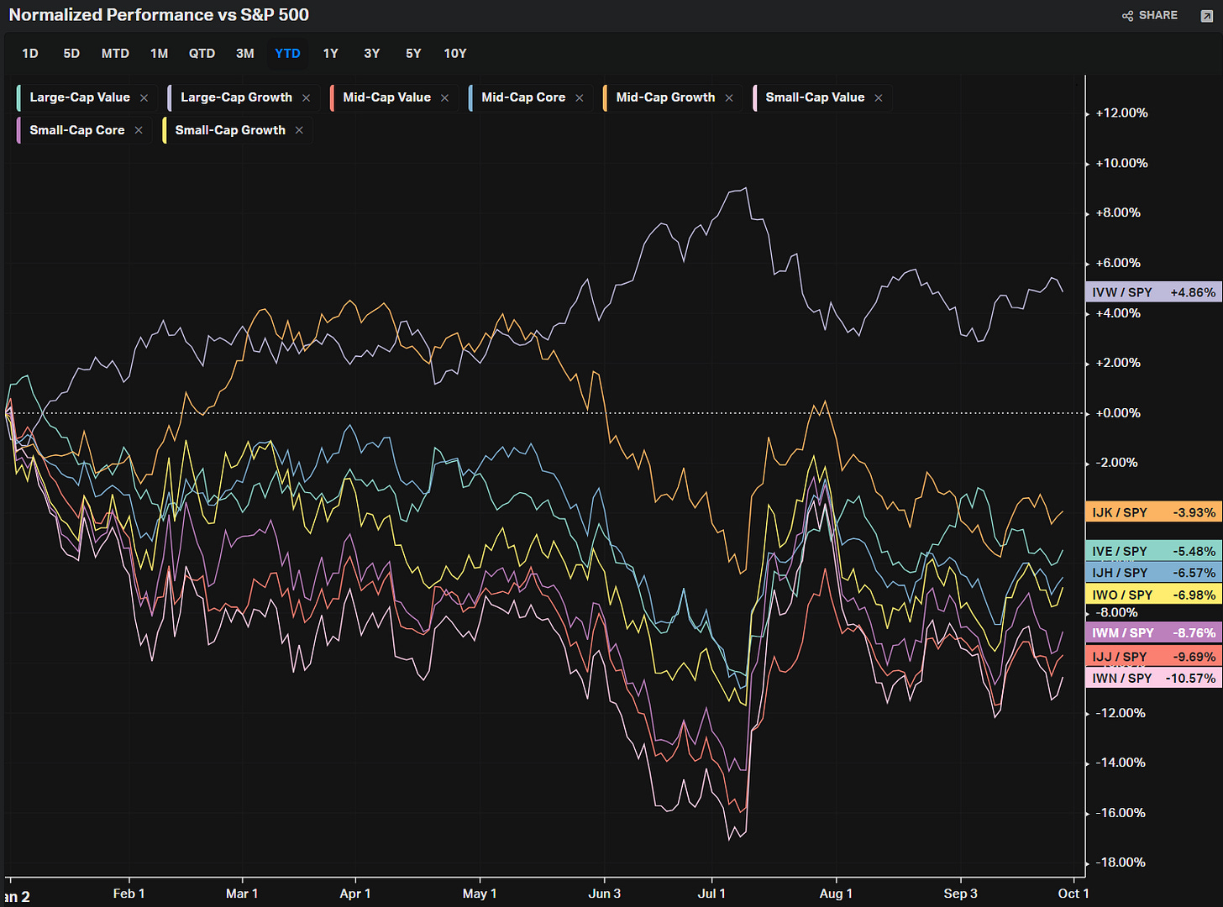Click the Share icon
1223x907 pixels.
point(1127,16)
